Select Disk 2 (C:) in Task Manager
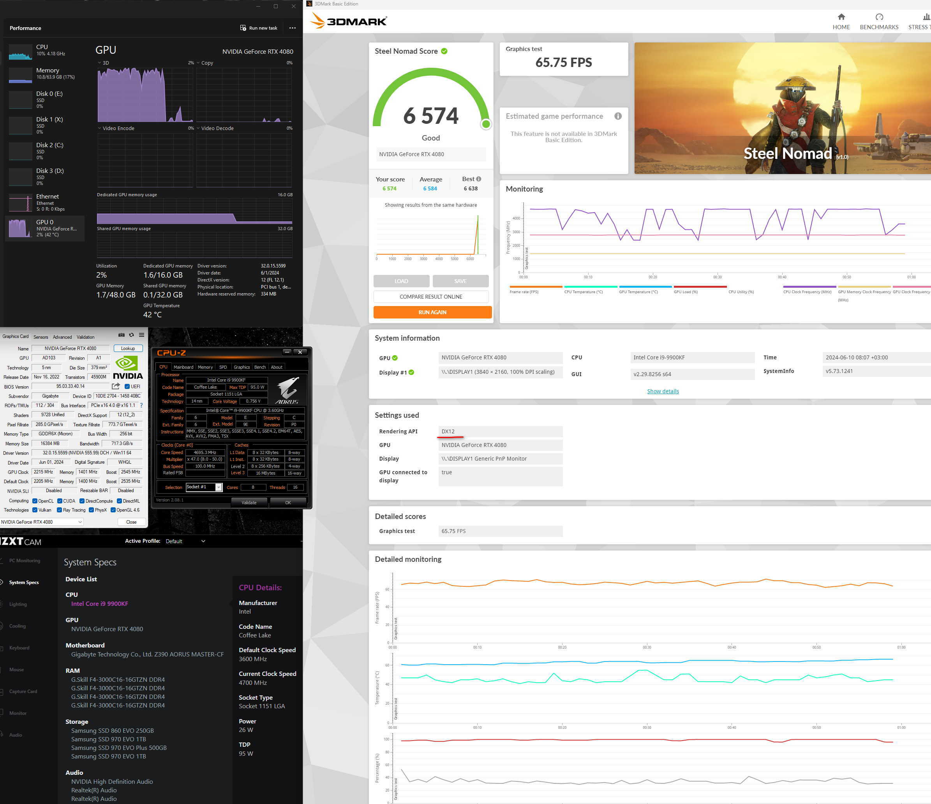The image size is (931, 804). [44, 151]
